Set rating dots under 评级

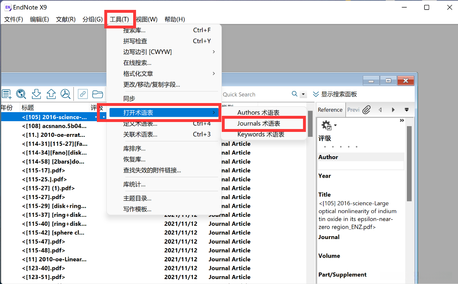(x=341, y=147)
